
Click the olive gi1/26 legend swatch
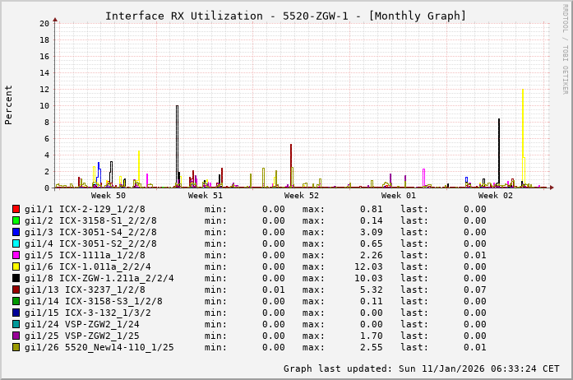coord(16,347)
